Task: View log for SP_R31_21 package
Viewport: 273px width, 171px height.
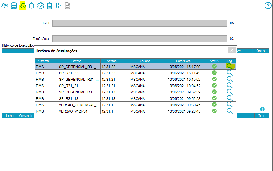Action: click(x=230, y=86)
